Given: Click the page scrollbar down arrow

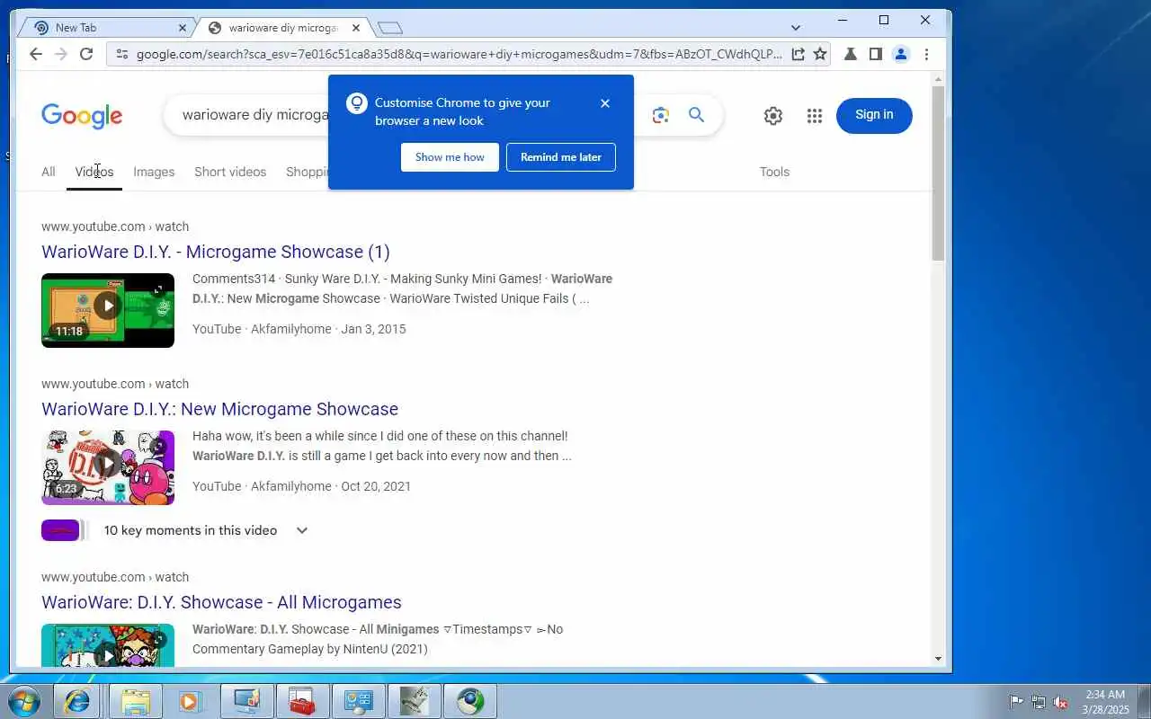Looking at the screenshot, I should [939, 659].
